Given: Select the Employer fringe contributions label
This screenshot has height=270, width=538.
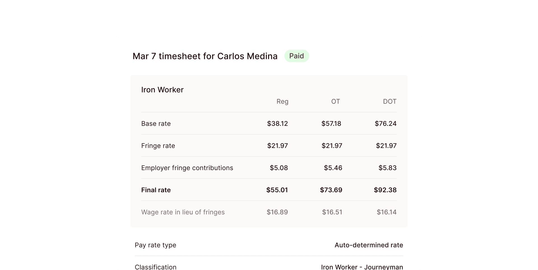Looking at the screenshot, I should pyautogui.click(x=187, y=168).
